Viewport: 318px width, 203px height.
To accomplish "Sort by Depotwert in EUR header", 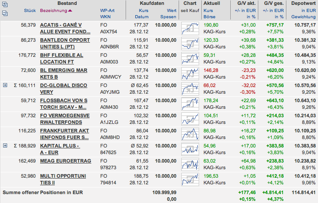I will tap(309, 11).
